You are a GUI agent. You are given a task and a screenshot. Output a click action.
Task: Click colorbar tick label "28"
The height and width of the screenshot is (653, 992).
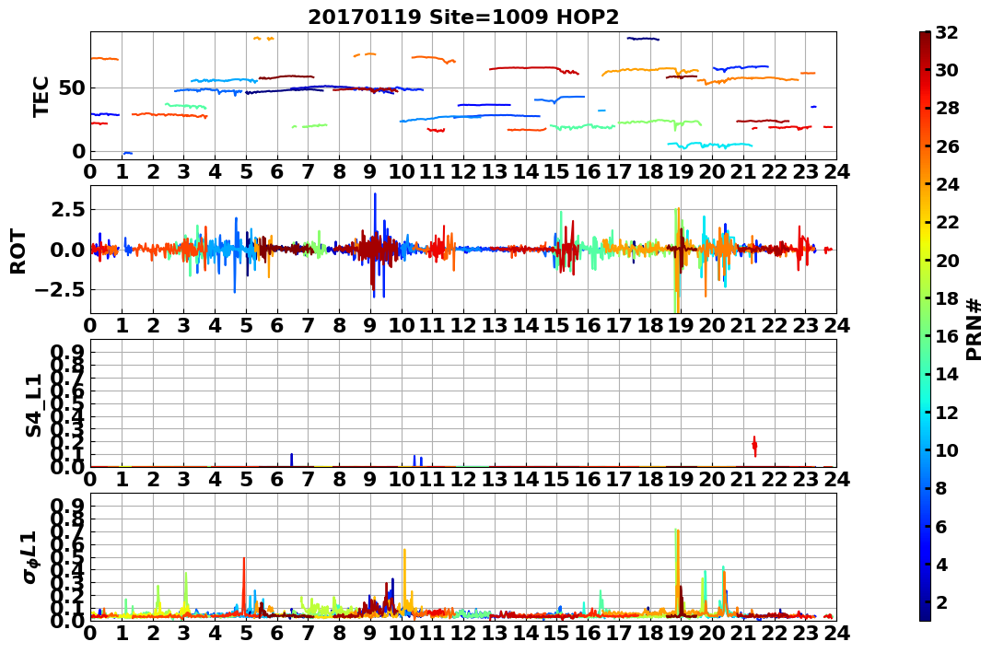coord(947,108)
